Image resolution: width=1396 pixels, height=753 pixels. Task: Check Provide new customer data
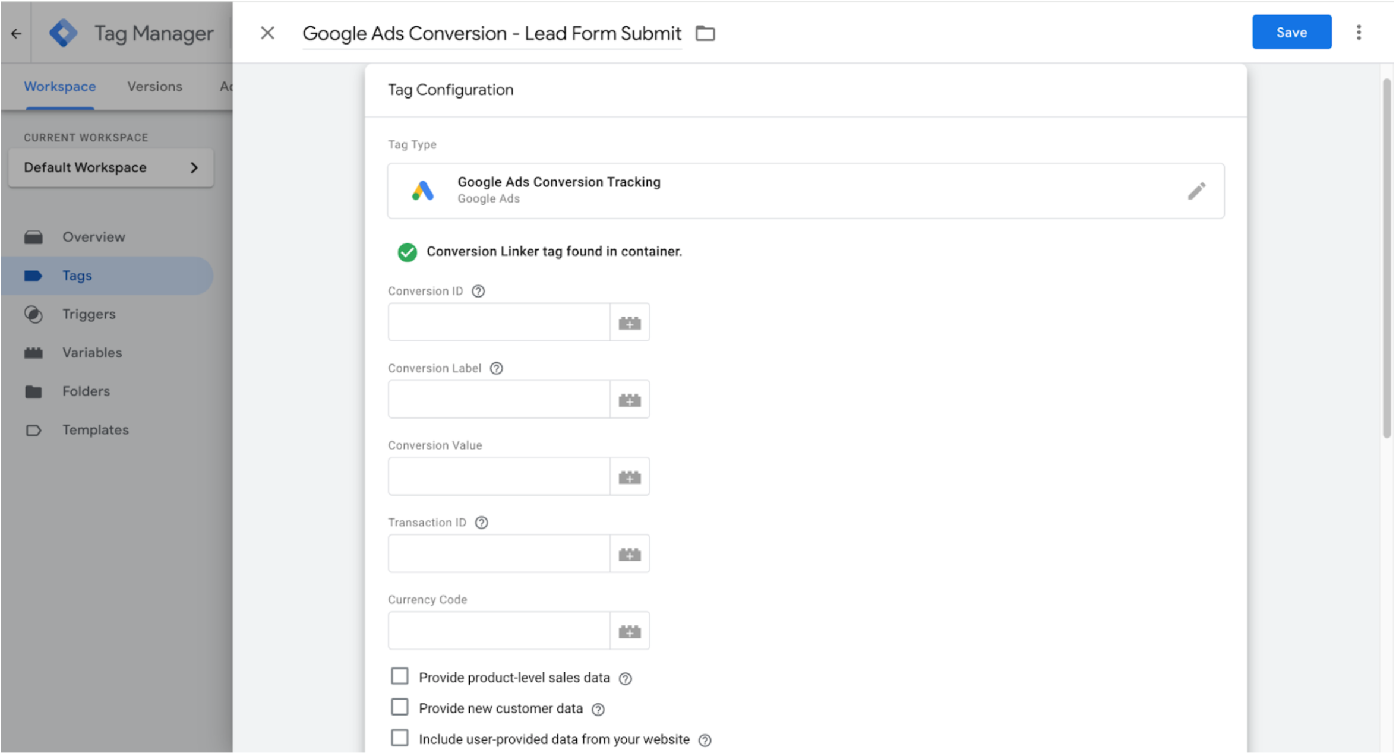(400, 707)
